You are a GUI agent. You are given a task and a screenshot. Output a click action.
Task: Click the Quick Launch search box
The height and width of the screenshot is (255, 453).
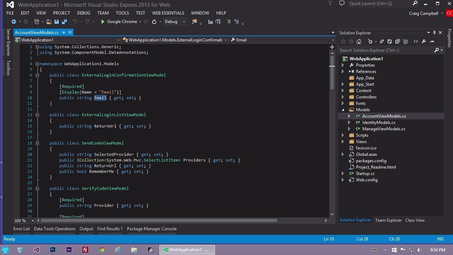pyautogui.click(x=383, y=4)
